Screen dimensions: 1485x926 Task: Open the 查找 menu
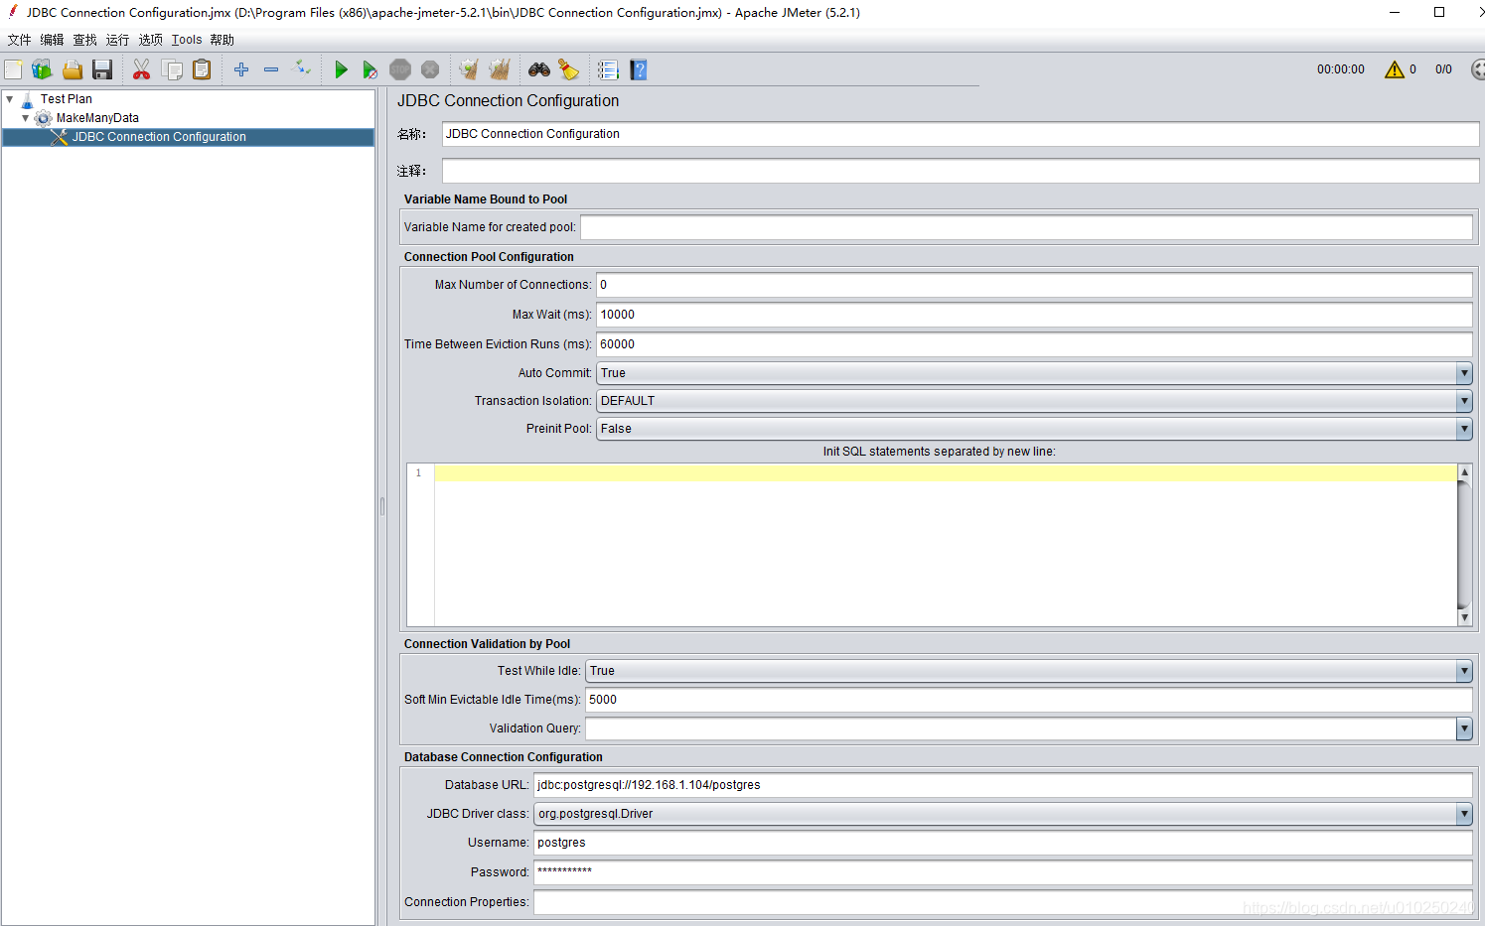[x=84, y=40]
